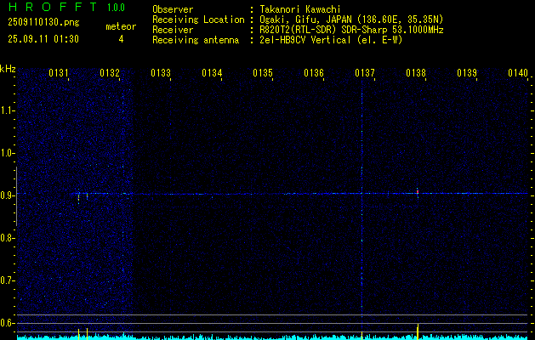This screenshot has height=340, width=535.
Task: Click the red meteor echo at 0138
Action: coord(418,192)
